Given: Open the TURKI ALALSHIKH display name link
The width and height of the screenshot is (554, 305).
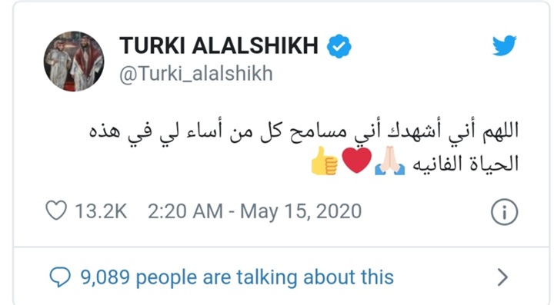Looking at the screenshot, I should [219, 46].
